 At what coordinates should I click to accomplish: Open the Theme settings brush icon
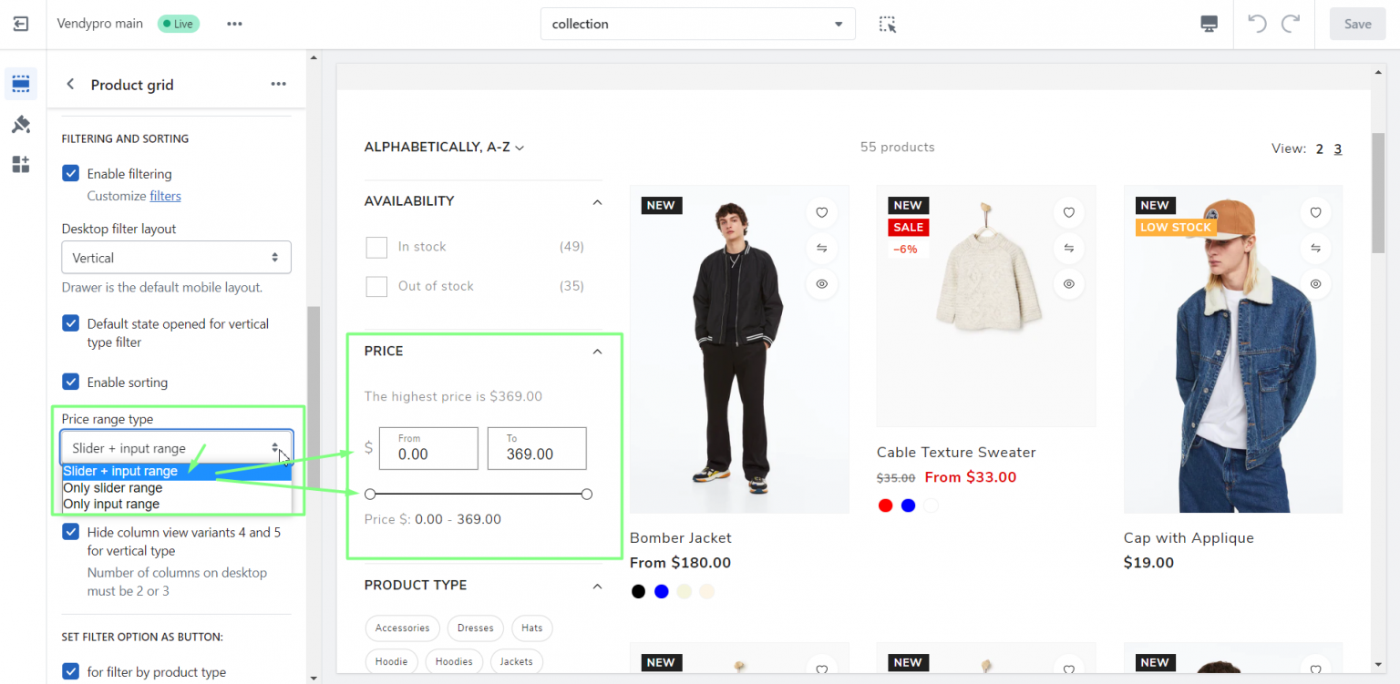[x=21, y=125]
